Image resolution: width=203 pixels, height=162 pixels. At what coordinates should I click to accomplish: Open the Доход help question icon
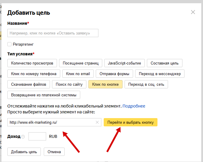(23, 137)
